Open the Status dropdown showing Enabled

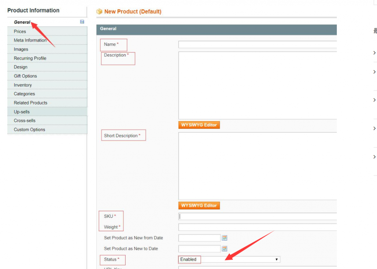tap(229, 259)
